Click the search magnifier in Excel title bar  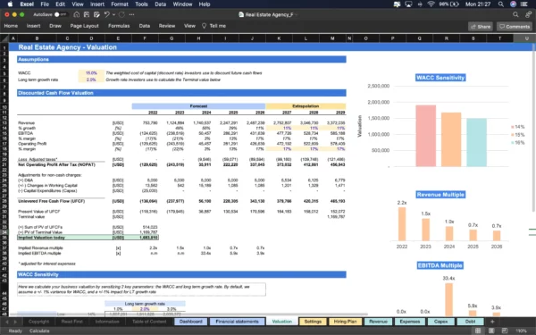pyautogui.click(x=515, y=14)
